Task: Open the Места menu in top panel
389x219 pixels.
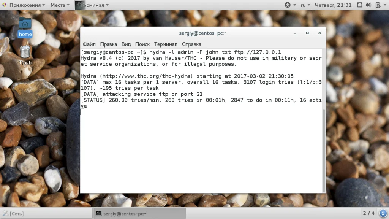Action: pyautogui.click(x=60, y=5)
